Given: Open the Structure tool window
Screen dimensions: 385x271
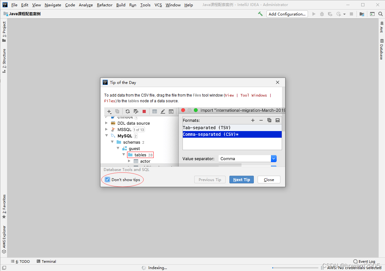Looking at the screenshot, I should tap(4, 61).
